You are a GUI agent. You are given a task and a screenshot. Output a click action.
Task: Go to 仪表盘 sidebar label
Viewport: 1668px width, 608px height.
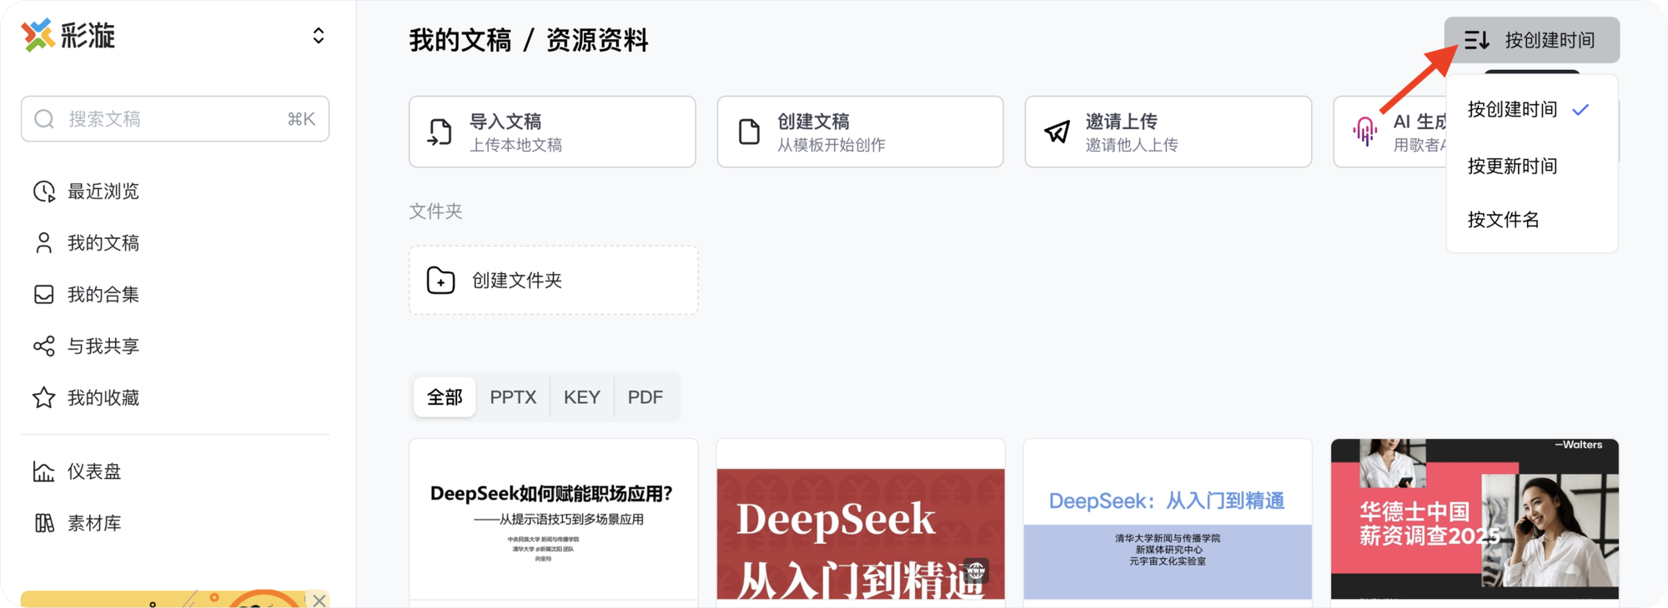click(94, 471)
